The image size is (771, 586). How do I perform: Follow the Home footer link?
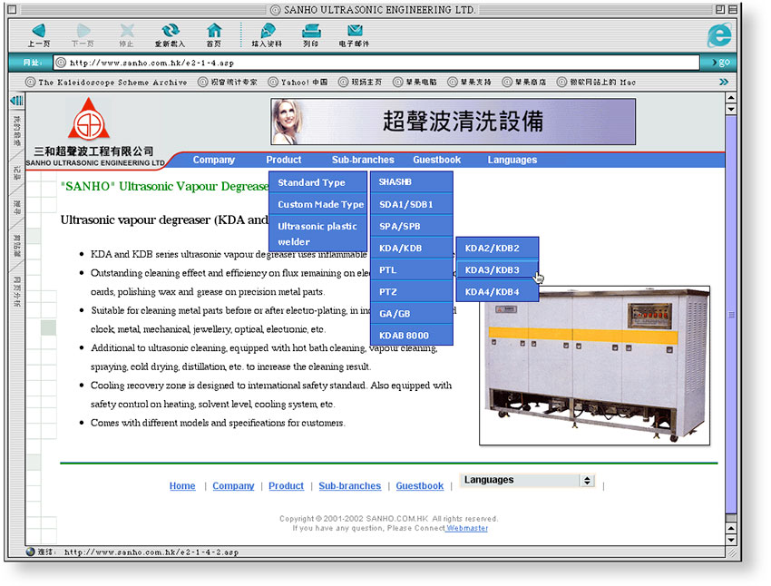pos(182,485)
